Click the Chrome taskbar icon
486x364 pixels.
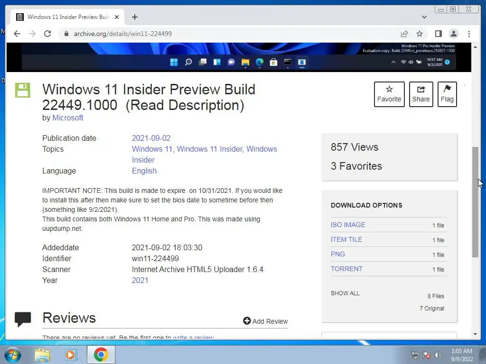[x=101, y=355]
